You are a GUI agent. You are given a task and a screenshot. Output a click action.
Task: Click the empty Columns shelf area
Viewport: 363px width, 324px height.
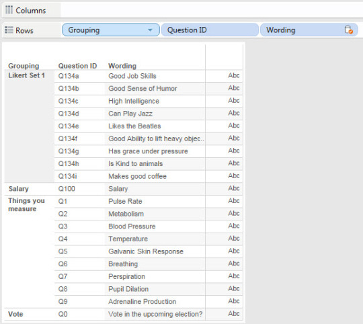pos(212,10)
